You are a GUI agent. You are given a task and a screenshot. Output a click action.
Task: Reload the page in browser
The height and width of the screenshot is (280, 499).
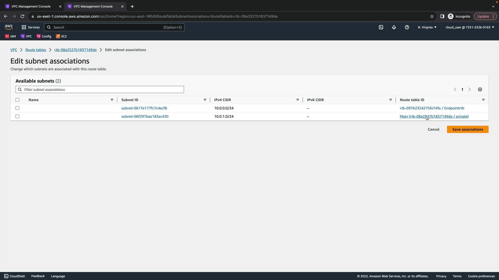coord(22,16)
